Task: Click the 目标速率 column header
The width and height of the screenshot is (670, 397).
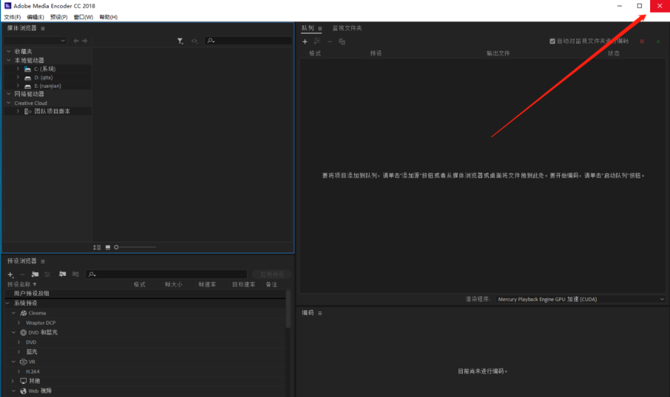Action: click(244, 285)
